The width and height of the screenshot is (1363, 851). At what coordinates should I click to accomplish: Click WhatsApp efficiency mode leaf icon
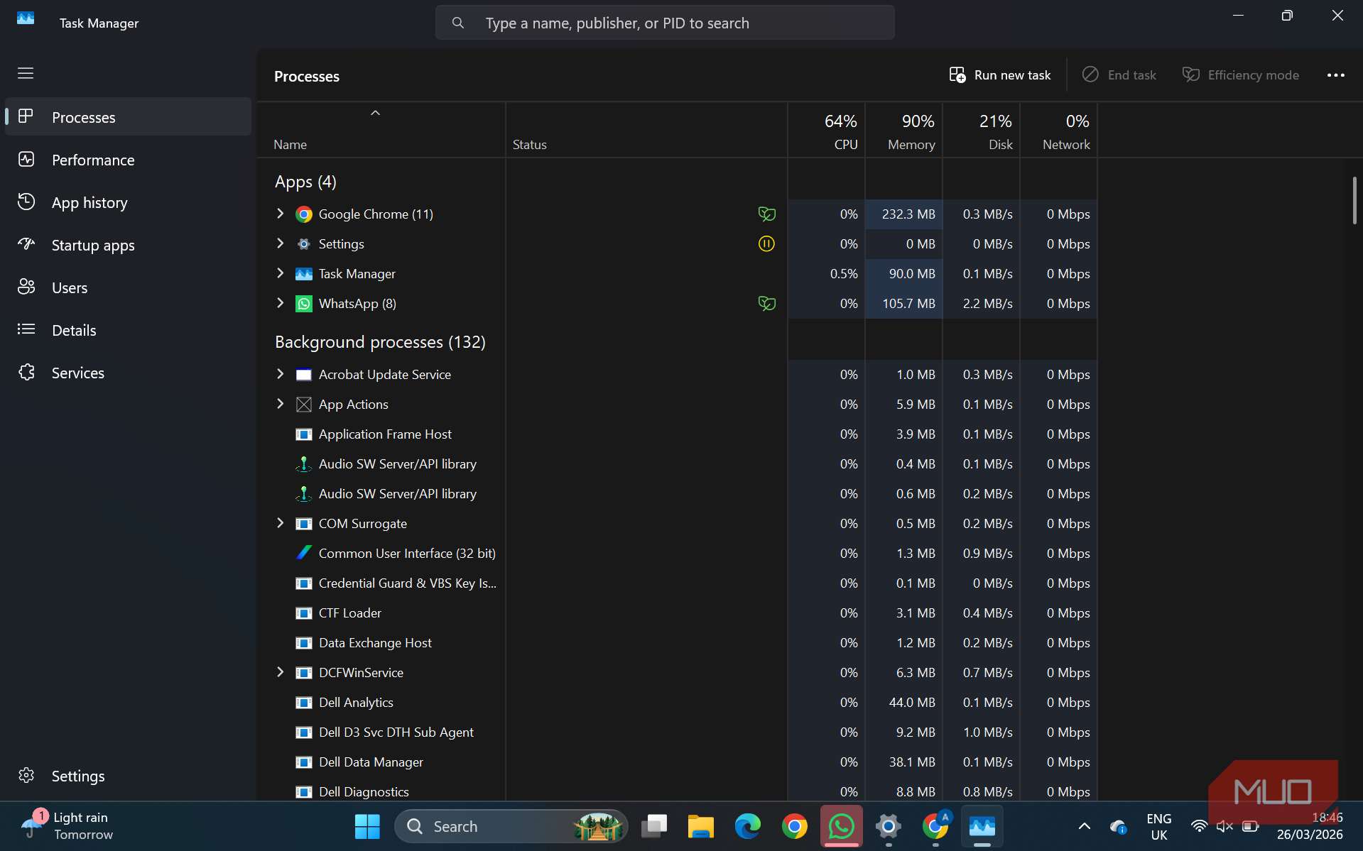[766, 303]
